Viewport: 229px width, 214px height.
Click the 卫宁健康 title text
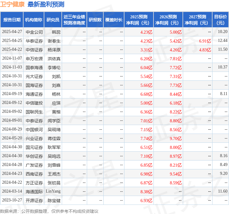pos(12,4)
